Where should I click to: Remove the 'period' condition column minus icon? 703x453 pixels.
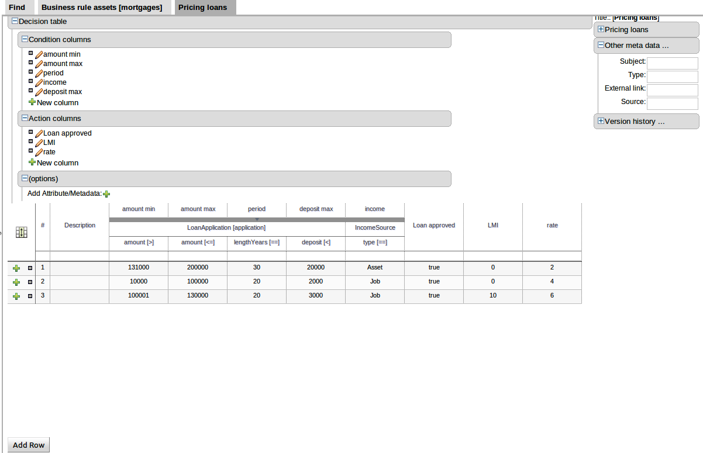[31, 72]
